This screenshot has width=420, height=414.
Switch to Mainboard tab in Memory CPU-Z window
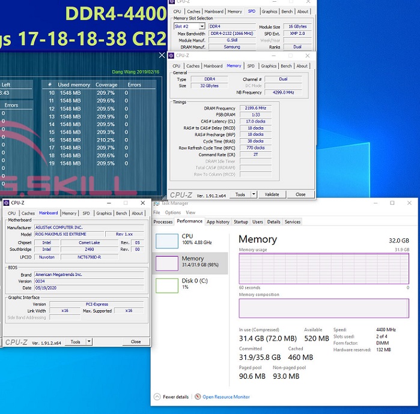coord(213,66)
